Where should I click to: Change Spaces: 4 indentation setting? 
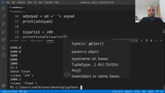pos(128,91)
